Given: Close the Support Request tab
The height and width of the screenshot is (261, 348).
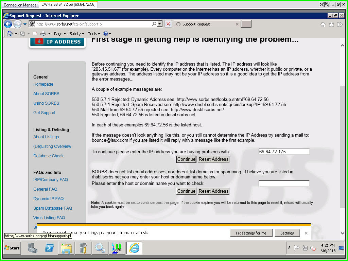Looking at the screenshot, I should click(x=237, y=24).
